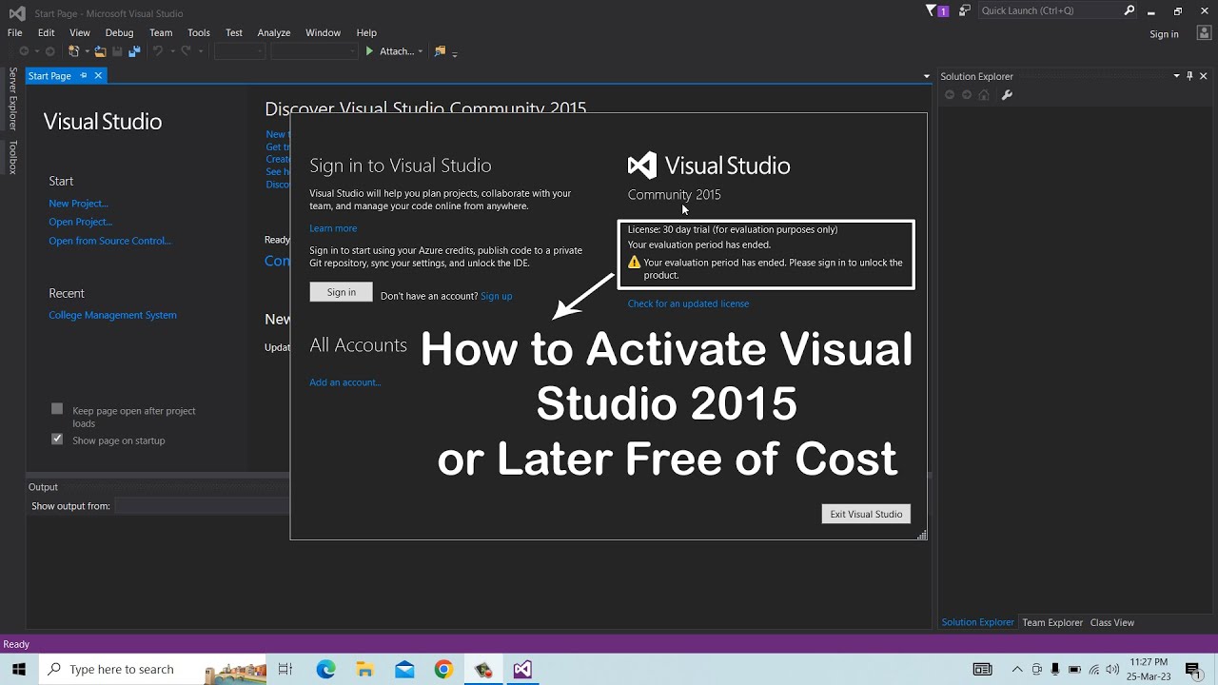This screenshot has width=1218, height=685.
Task: Click the Save toolbar icon
Action: coord(117,51)
